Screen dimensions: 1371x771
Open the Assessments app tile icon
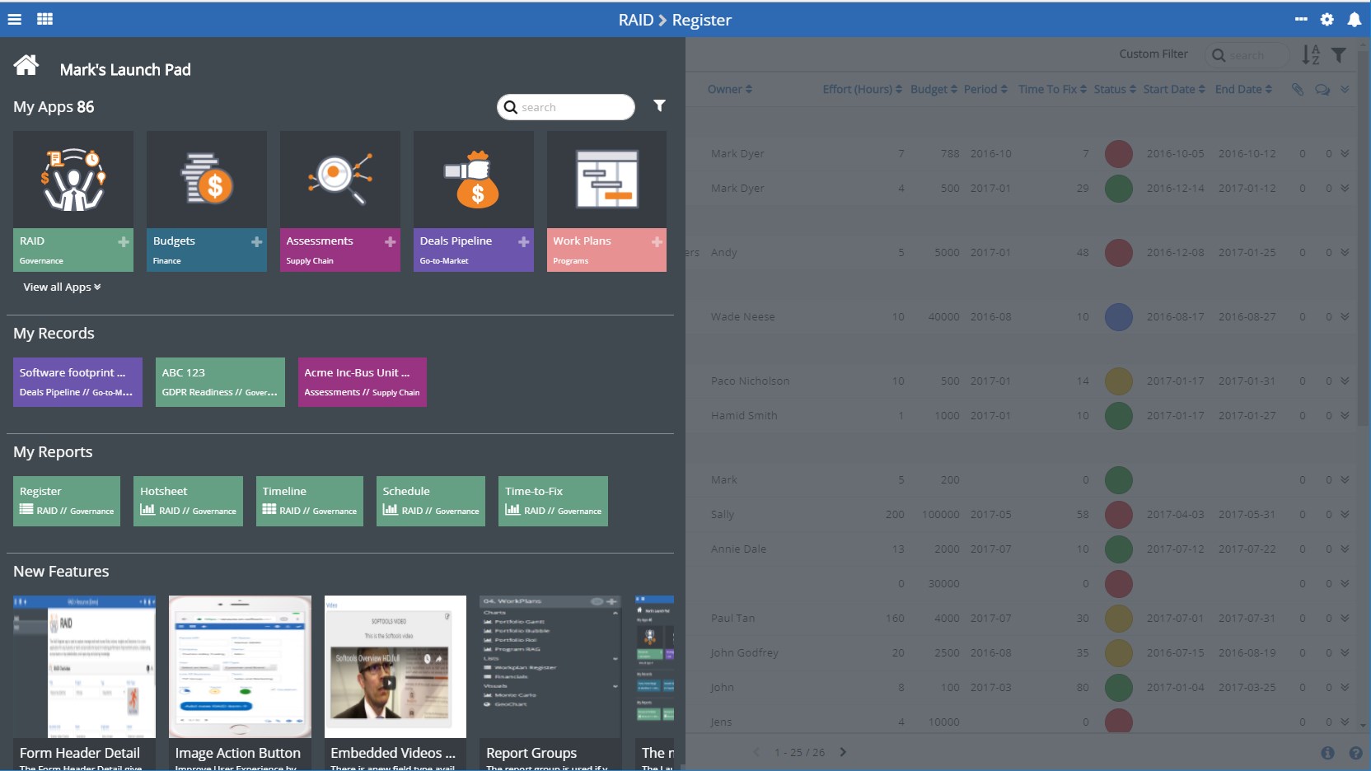point(340,180)
